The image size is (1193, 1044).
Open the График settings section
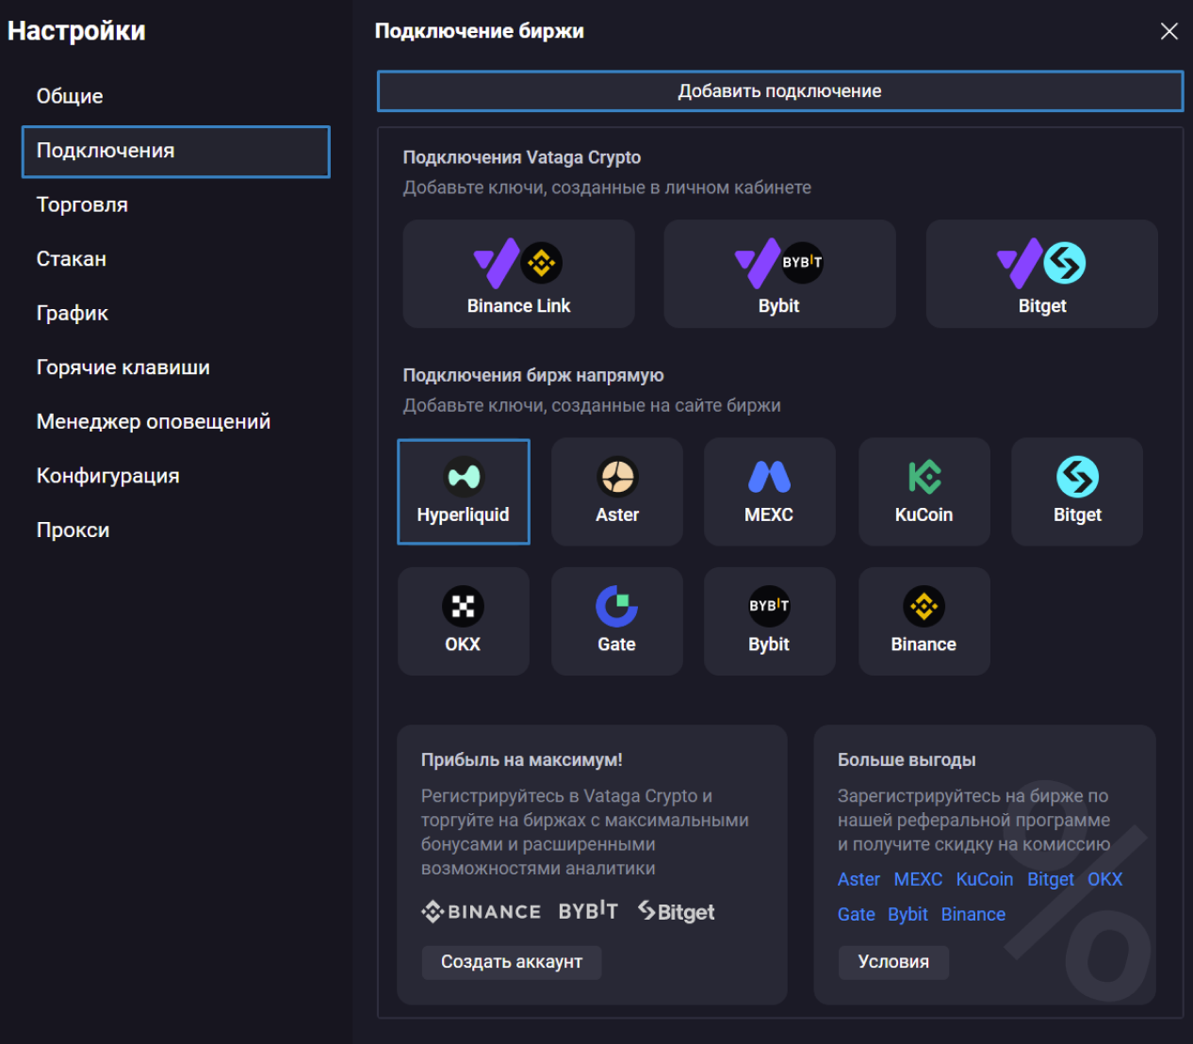point(176,314)
